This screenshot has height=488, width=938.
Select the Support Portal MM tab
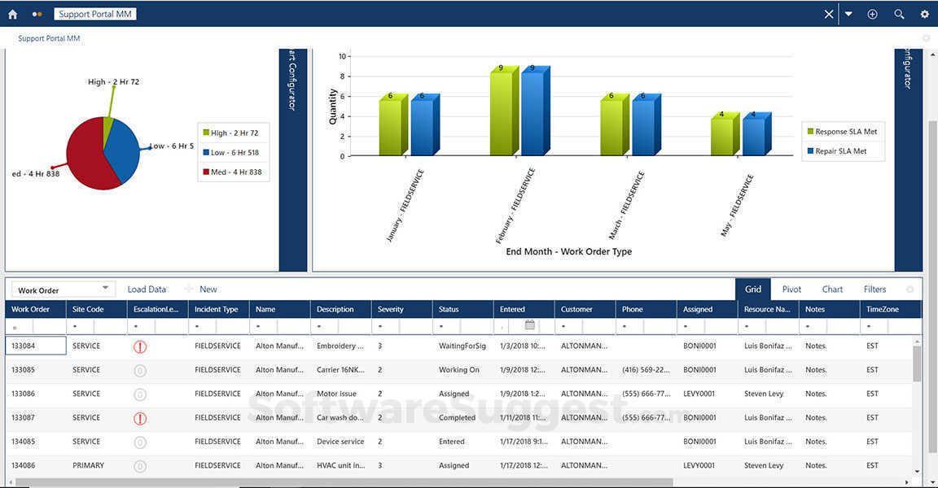click(95, 14)
